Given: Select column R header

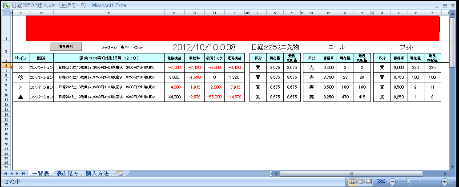Looking at the screenshot, I should point(328,13).
